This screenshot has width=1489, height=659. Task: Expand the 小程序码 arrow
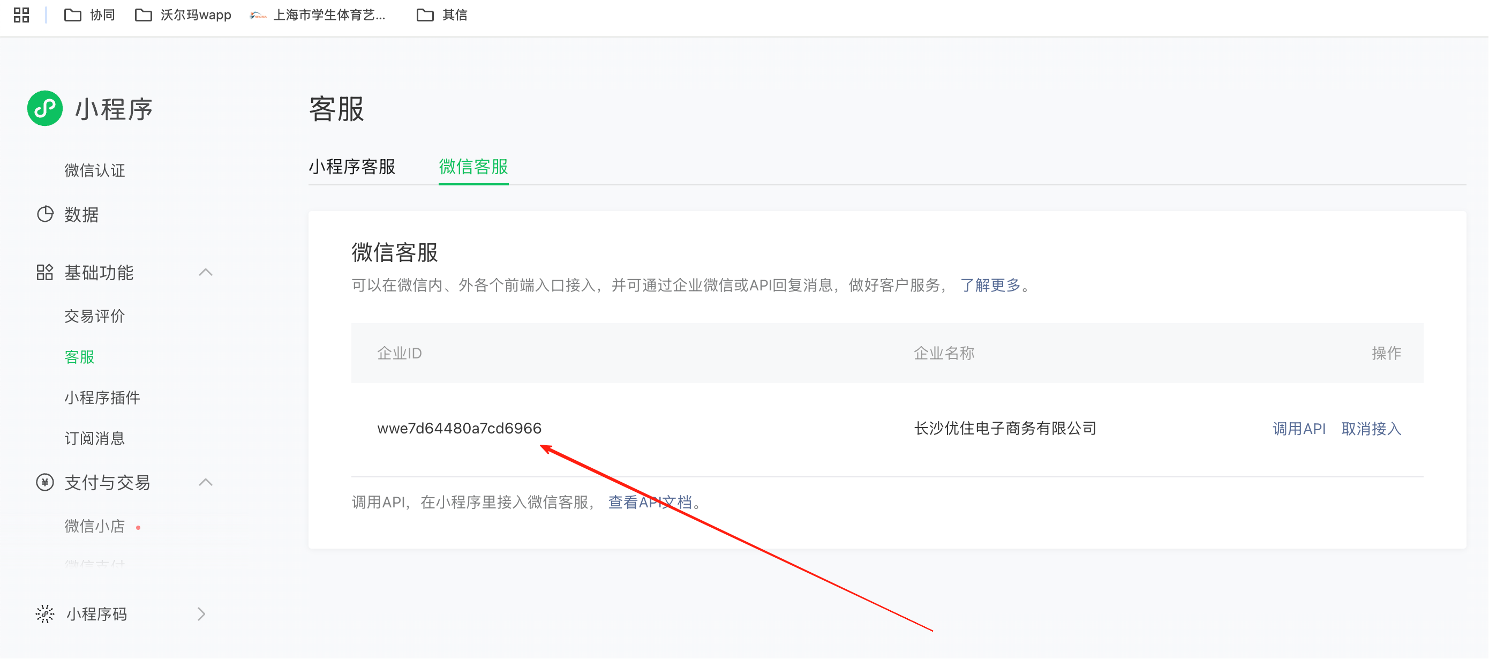tap(201, 614)
